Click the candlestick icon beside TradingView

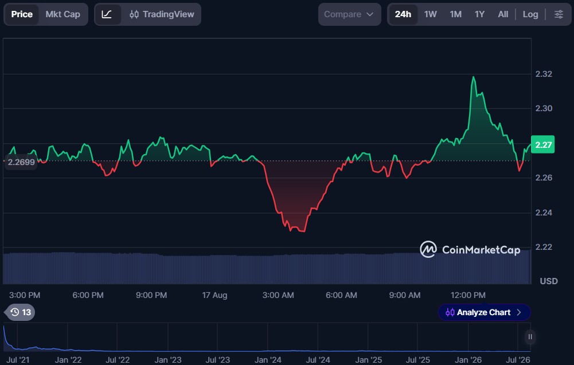(134, 14)
